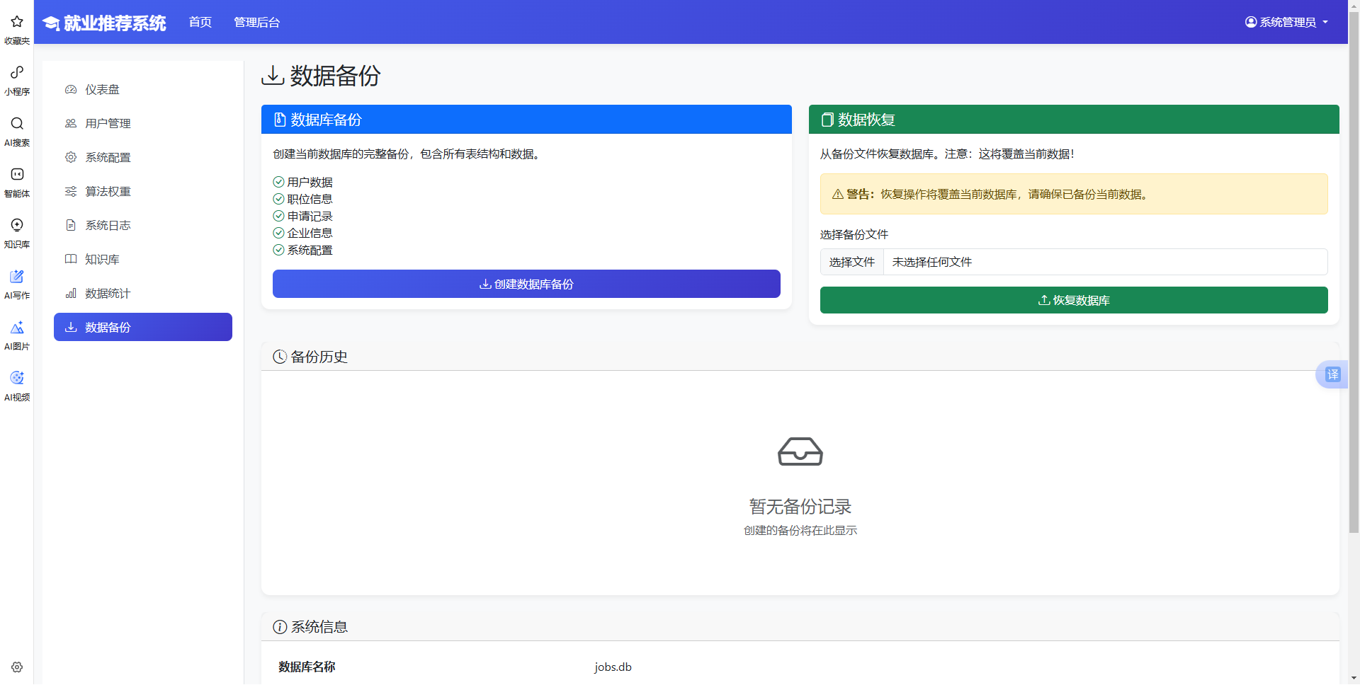Toggle the checkmark beside 用户数据
This screenshot has width=1360, height=685.
tap(278, 182)
